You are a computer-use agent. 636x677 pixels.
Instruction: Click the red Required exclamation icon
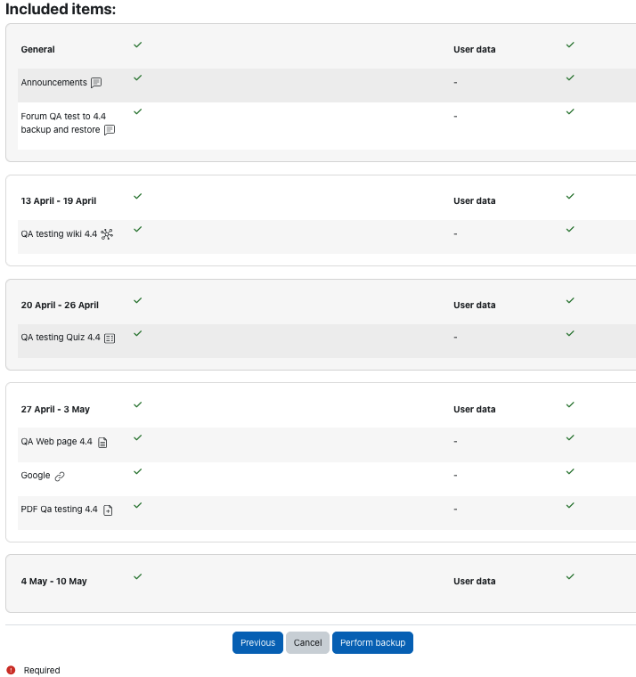12,670
